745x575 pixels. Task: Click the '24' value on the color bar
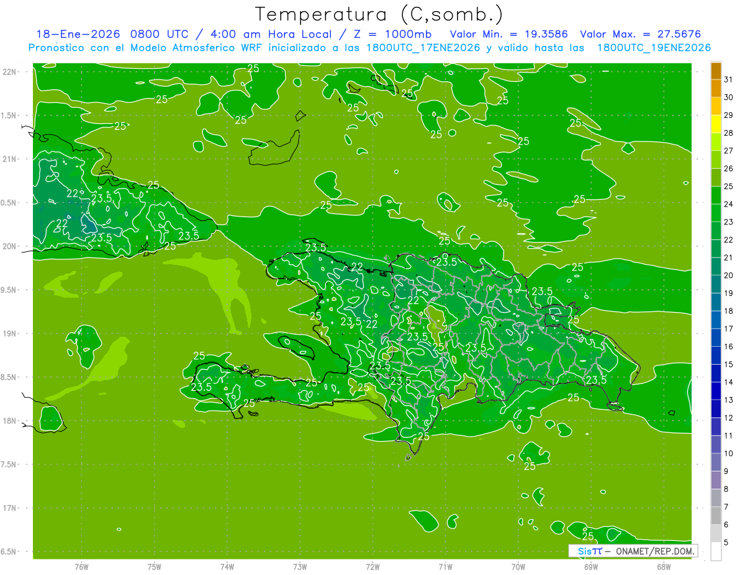[x=729, y=204]
